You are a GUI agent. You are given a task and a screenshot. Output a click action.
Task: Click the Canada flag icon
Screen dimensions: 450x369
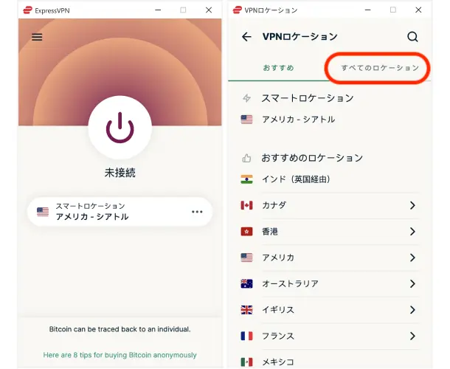246,205
